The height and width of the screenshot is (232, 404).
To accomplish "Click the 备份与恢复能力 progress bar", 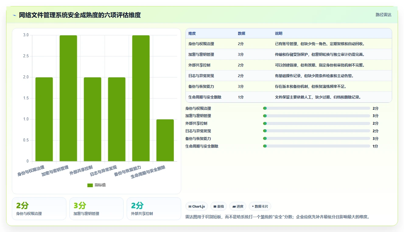I will click(x=317, y=139).
